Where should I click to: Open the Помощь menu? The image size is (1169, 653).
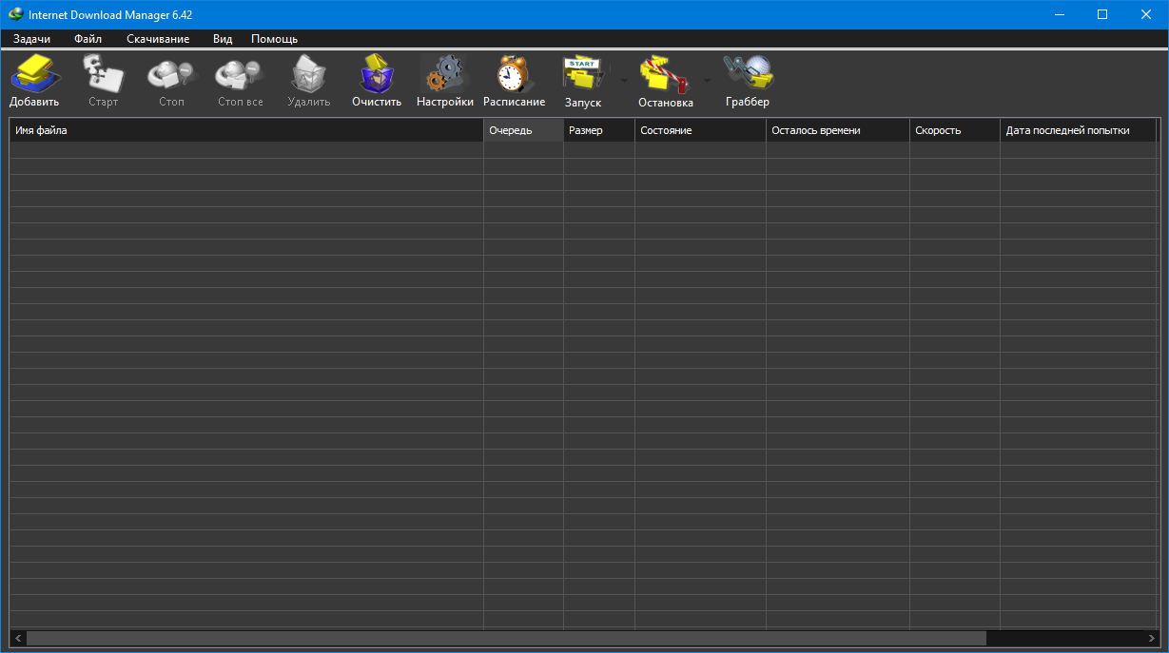[274, 39]
